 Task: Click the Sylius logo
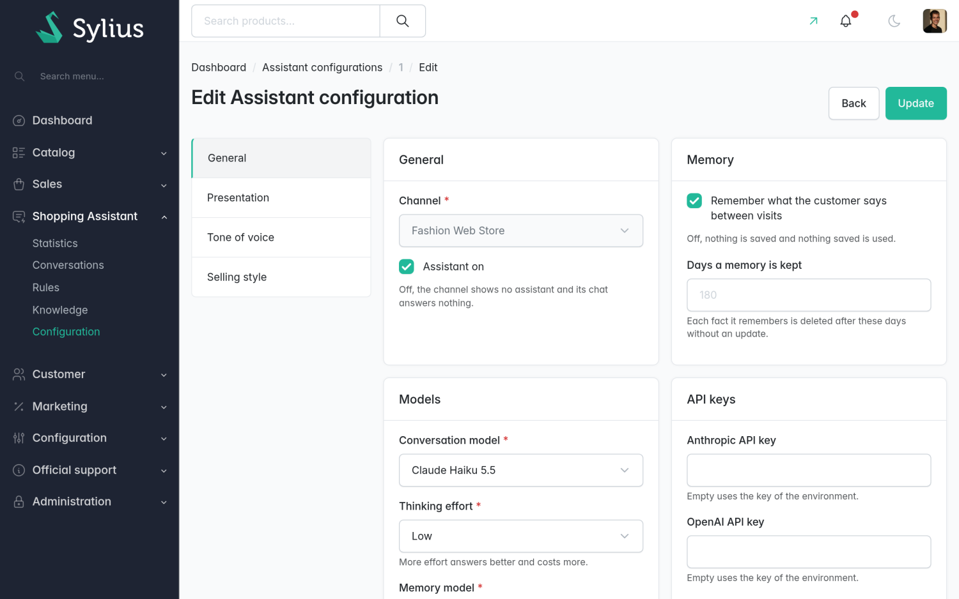point(90,27)
